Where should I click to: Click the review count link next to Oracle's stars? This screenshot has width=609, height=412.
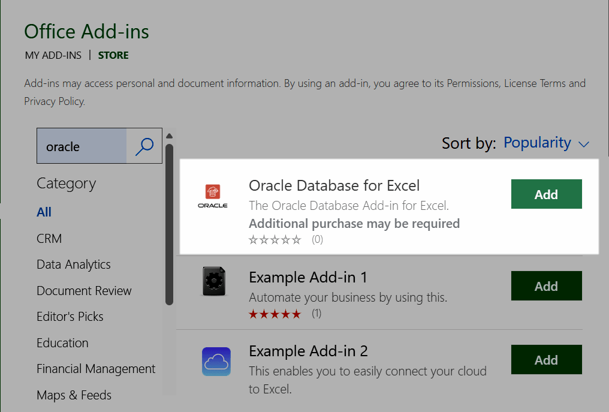pyautogui.click(x=316, y=239)
